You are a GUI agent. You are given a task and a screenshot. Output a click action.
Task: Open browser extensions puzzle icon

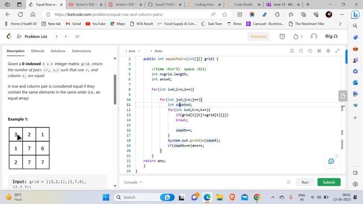click(277, 14)
